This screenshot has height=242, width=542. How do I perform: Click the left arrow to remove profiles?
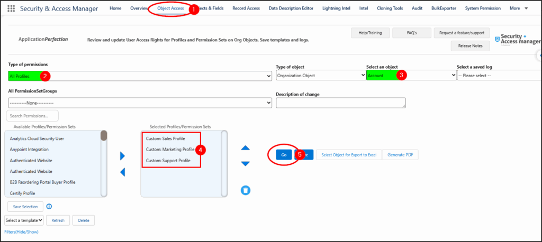122,172
